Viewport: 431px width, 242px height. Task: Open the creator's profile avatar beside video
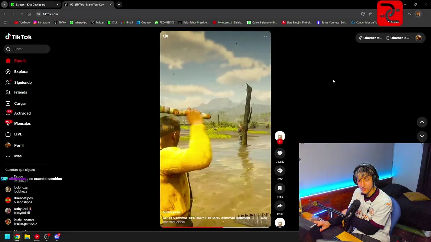coord(280,136)
